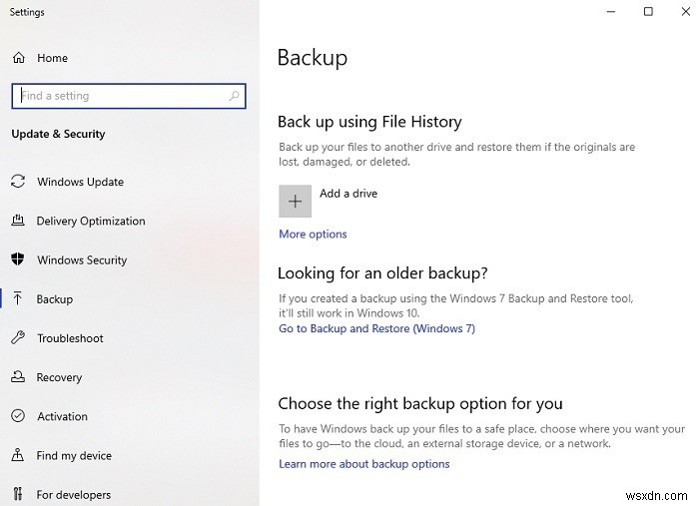Click the Home house icon
699x506 pixels.
19,58
